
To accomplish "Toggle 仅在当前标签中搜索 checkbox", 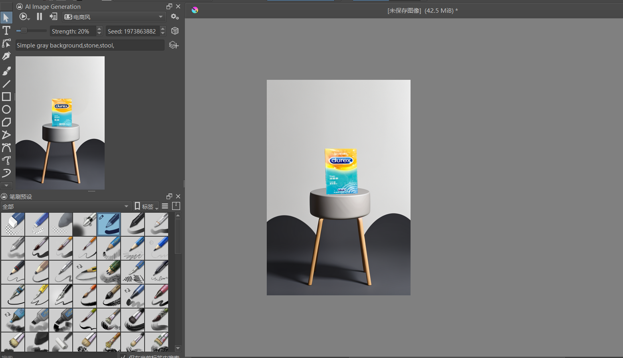I will point(123,356).
